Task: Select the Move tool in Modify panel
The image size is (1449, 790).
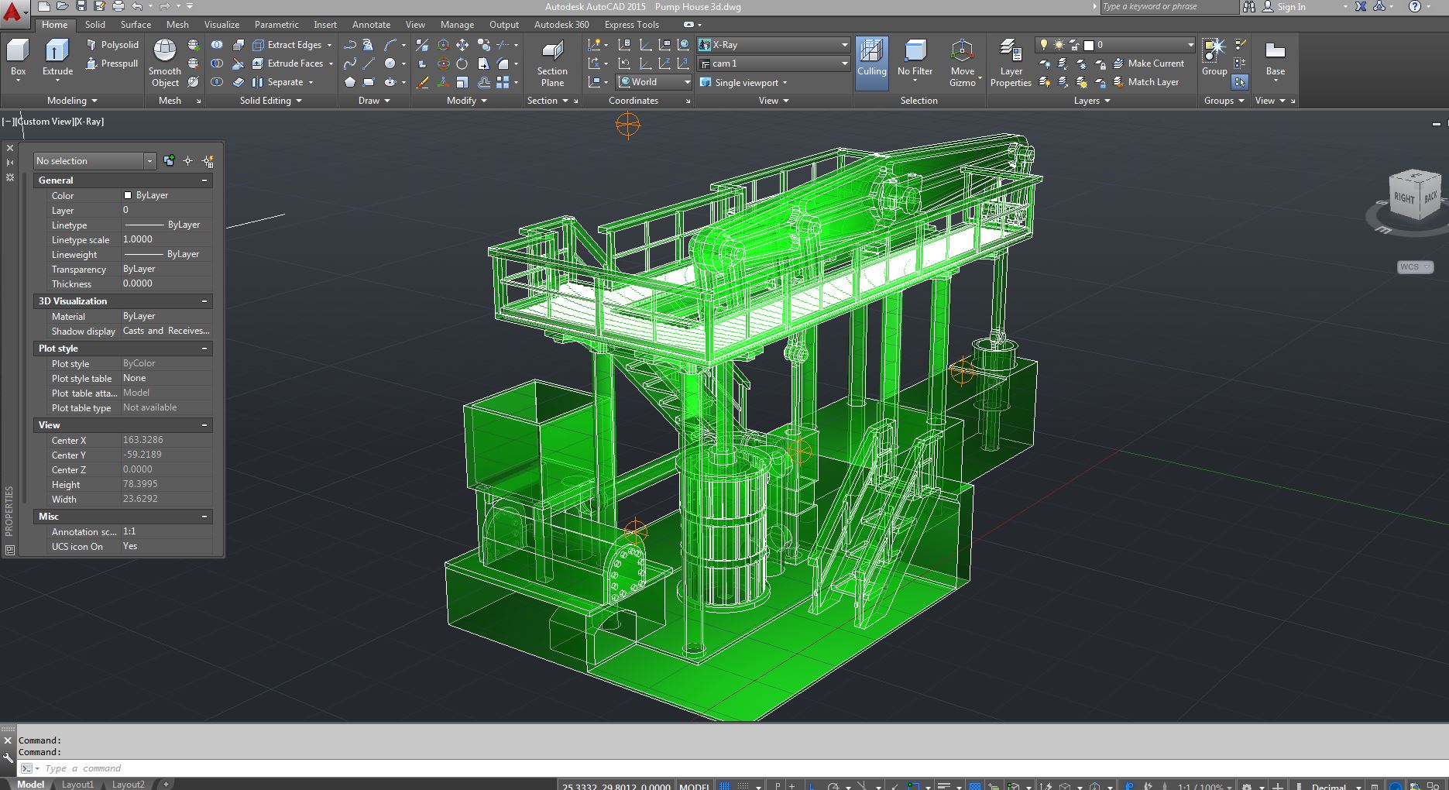Action: 462,45
